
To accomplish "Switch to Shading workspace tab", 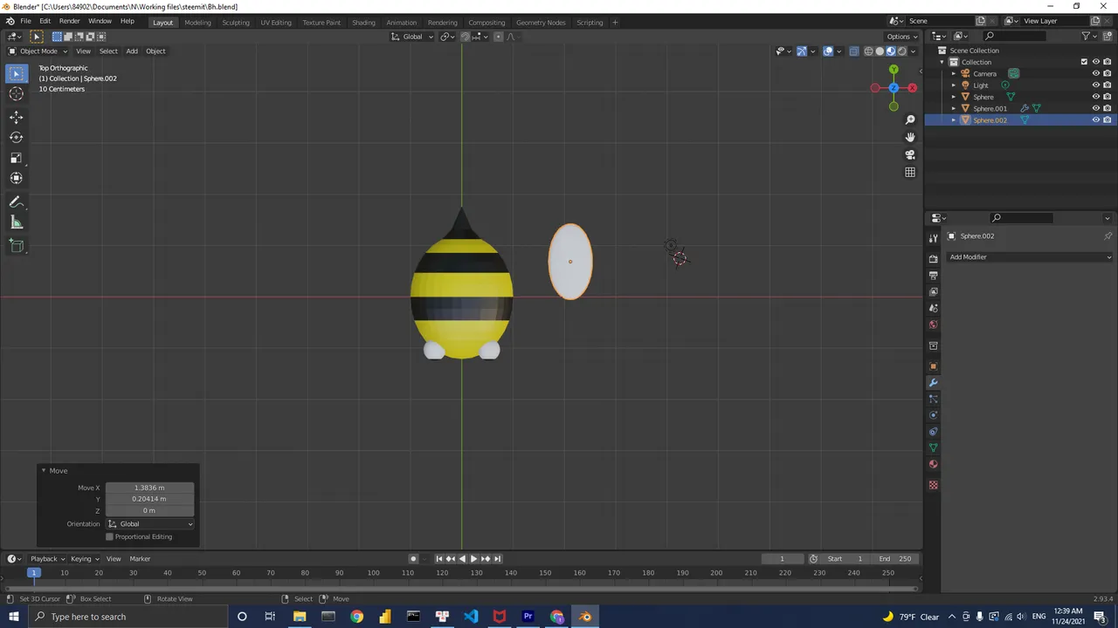I will click(363, 22).
